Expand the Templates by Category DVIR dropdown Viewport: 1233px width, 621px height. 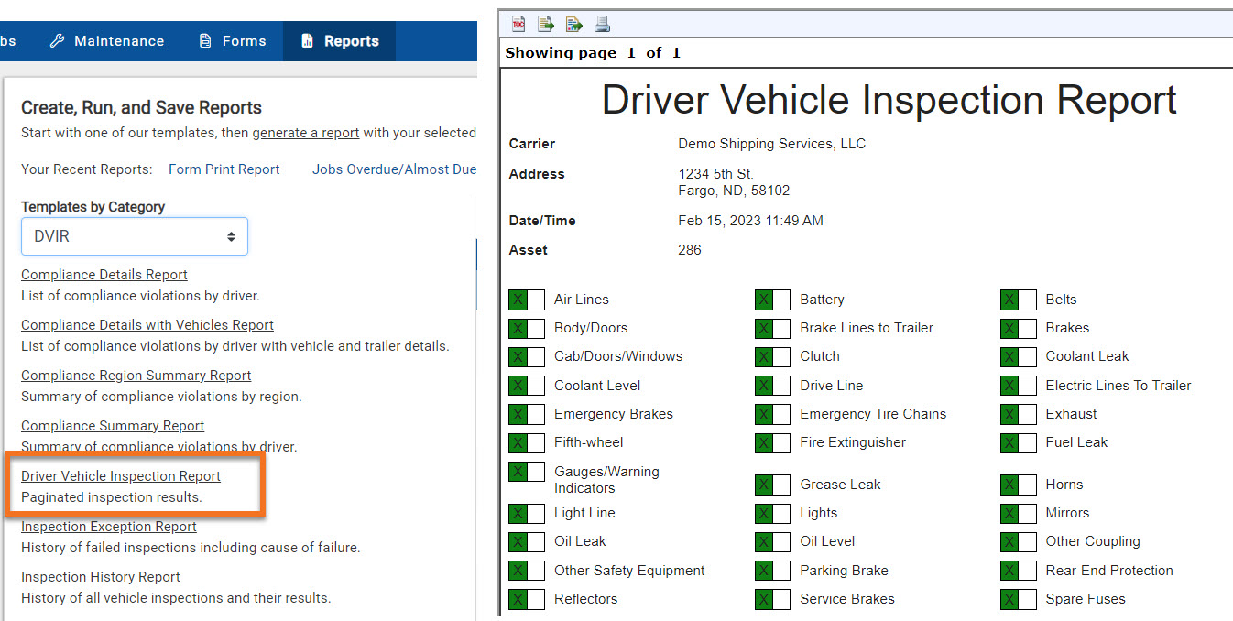135,236
